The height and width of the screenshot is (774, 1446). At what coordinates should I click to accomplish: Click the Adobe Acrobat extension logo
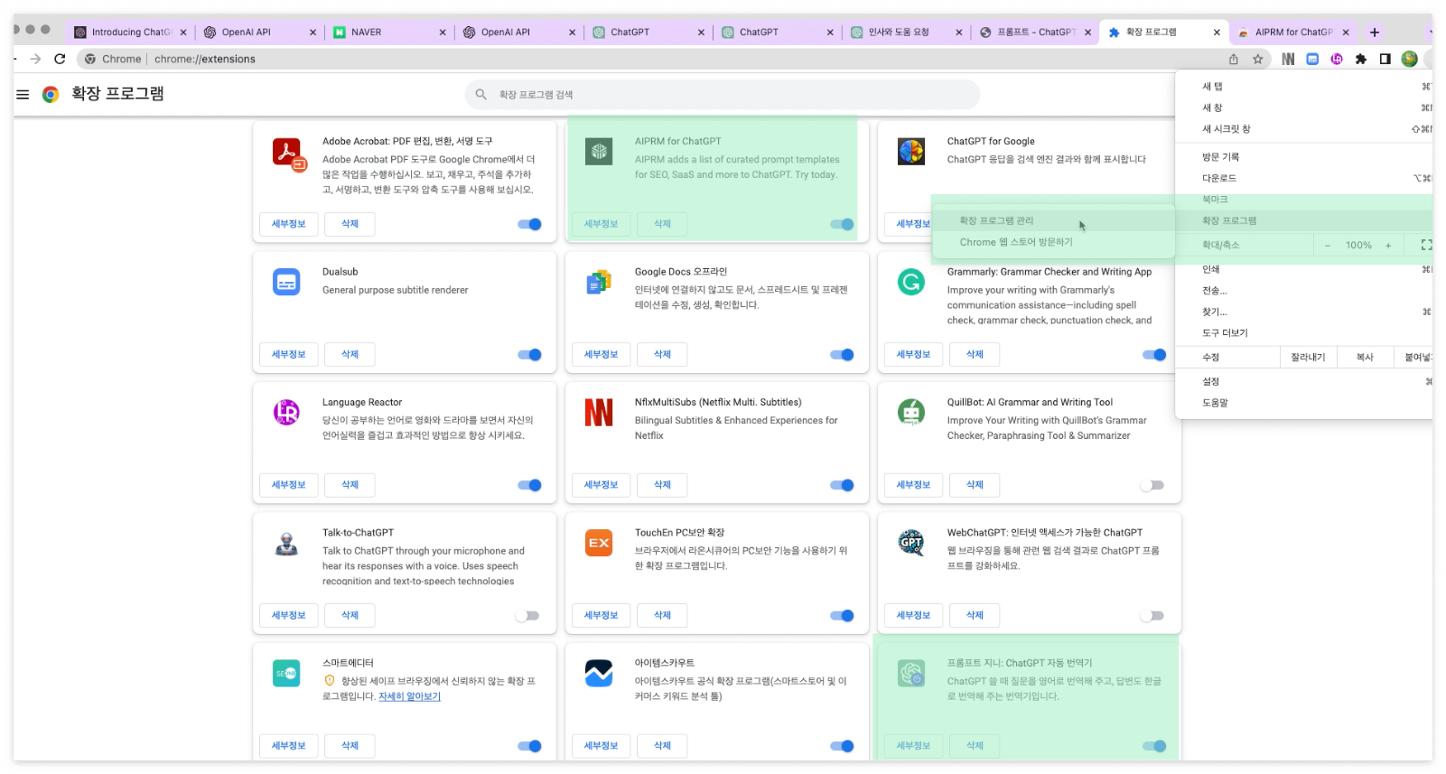290,154
